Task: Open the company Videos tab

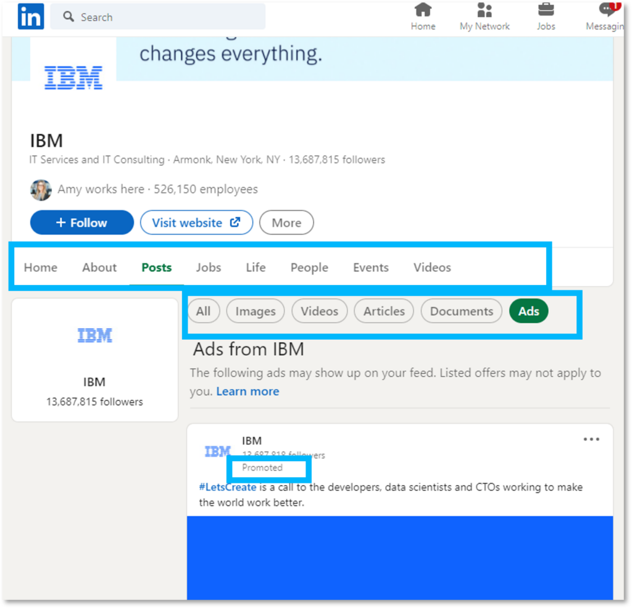Action: (432, 268)
